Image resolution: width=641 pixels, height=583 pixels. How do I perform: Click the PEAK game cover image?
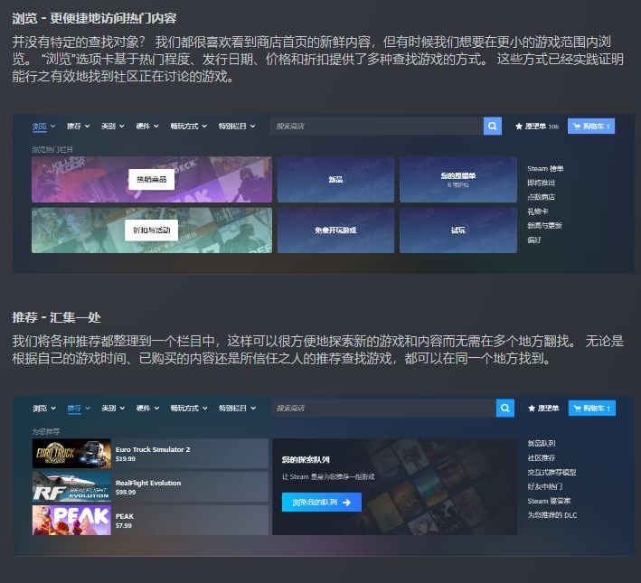[72, 520]
